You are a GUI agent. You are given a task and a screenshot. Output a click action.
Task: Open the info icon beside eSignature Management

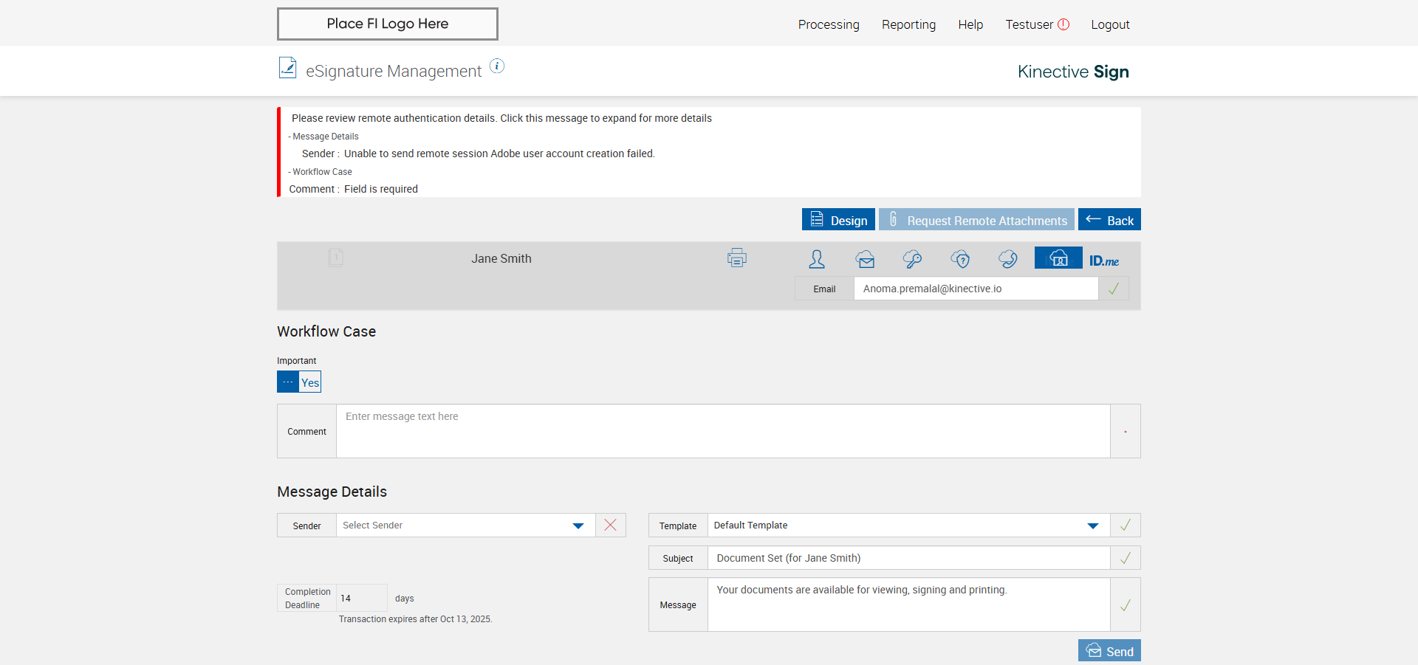pyautogui.click(x=498, y=66)
